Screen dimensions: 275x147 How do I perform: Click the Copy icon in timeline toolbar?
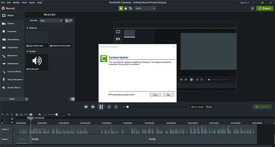pyautogui.click(x=17, y=114)
